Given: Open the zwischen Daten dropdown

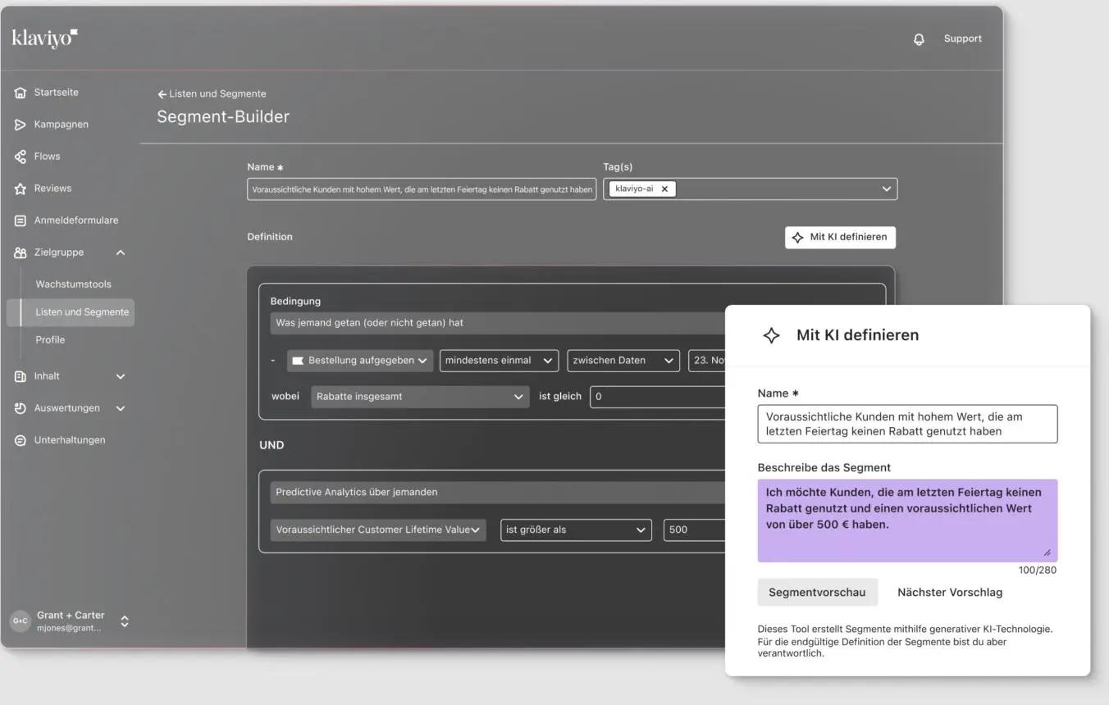Looking at the screenshot, I should point(623,360).
